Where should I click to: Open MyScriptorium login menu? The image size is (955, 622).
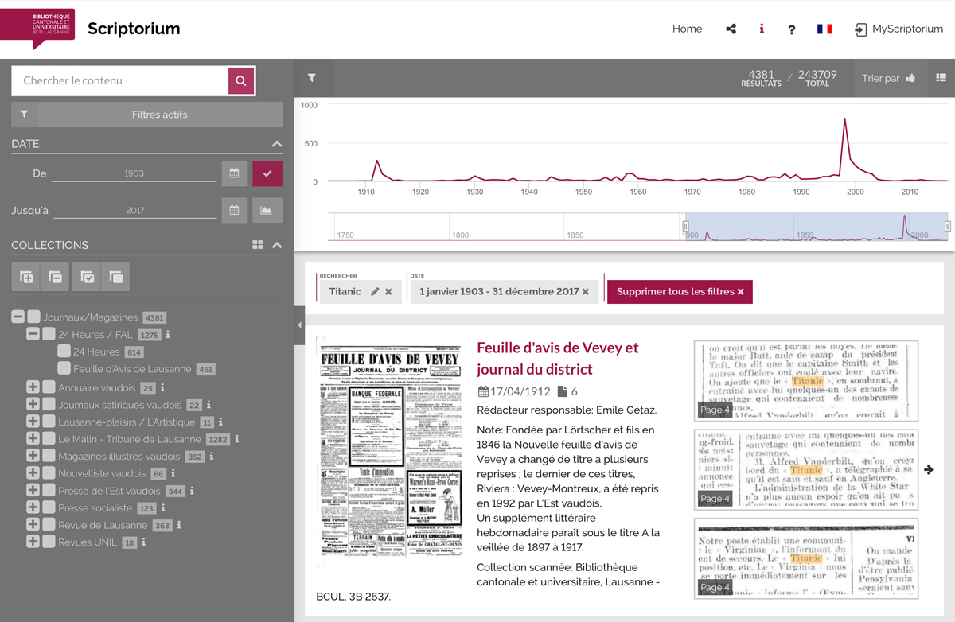[898, 29]
